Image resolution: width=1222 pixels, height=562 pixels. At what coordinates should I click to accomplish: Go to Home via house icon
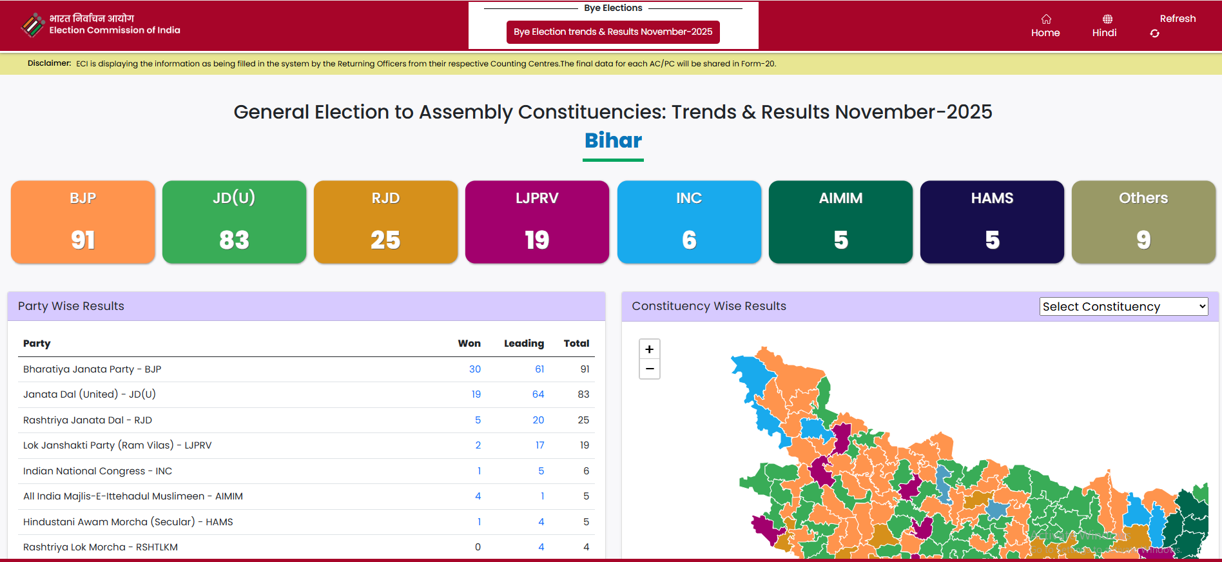click(x=1045, y=19)
